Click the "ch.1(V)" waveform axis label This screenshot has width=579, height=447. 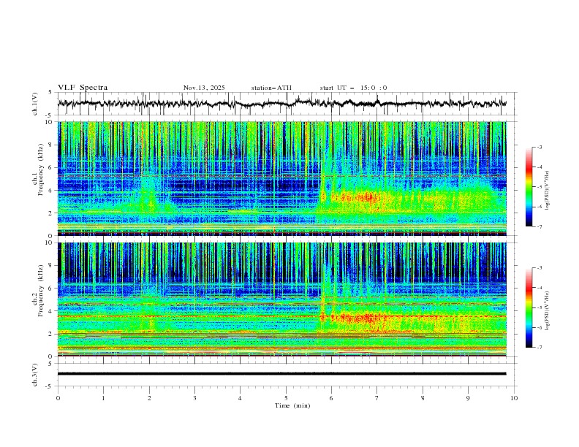pyautogui.click(x=35, y=104)
